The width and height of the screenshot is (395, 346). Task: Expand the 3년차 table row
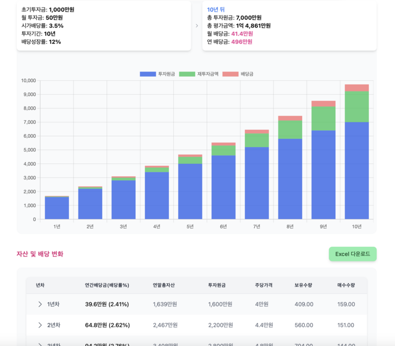[x=40, y=343]
